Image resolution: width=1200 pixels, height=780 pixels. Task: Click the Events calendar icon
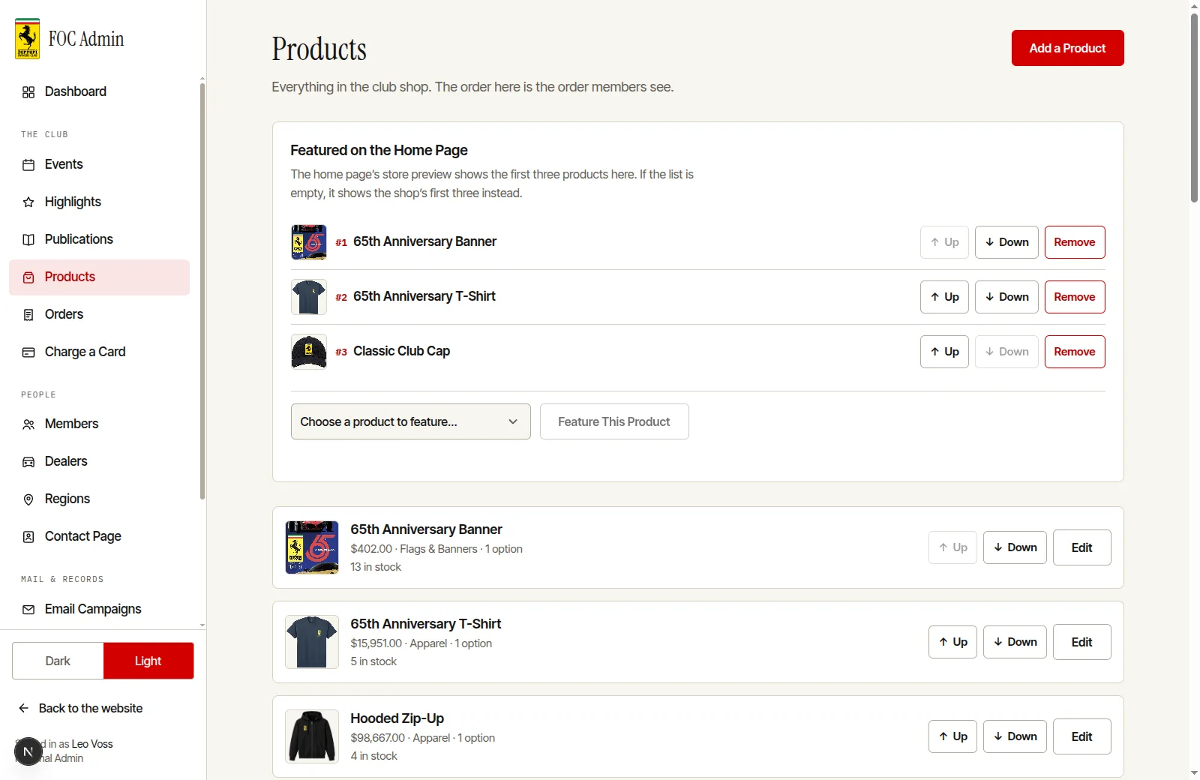[x=28, y=165]
